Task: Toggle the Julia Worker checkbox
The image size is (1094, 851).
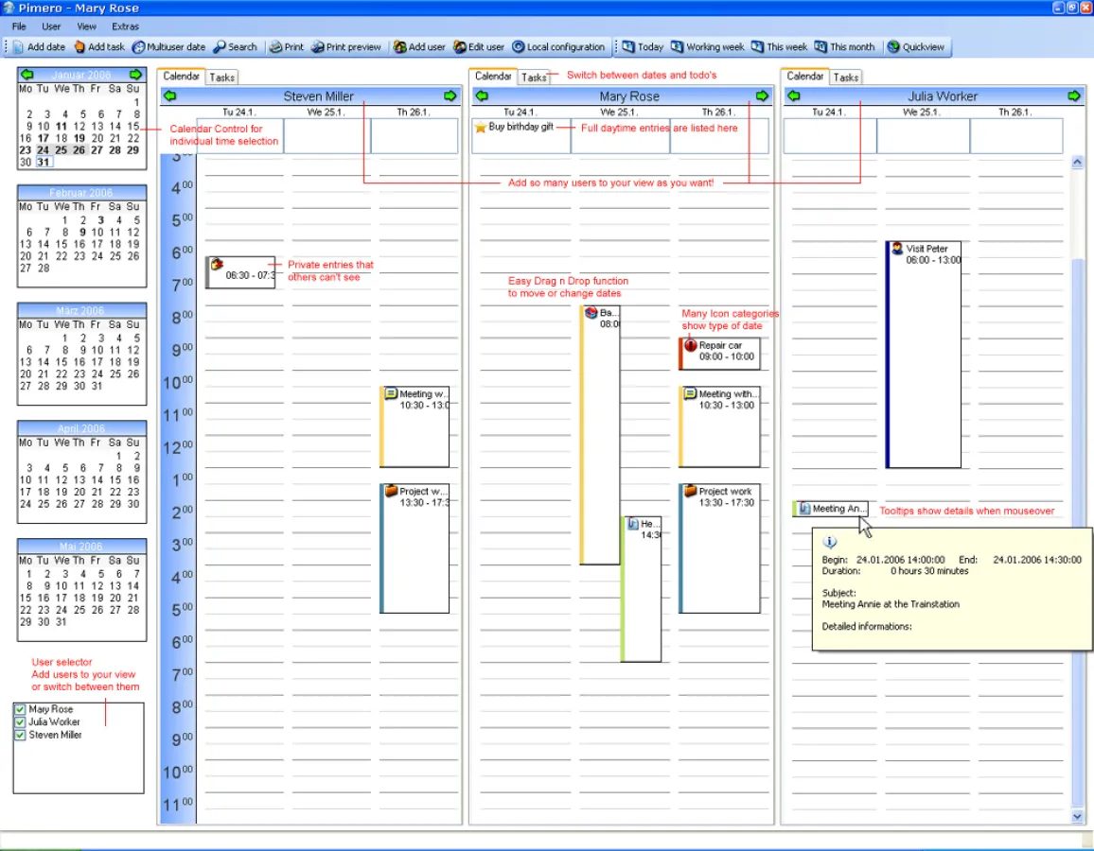Action: tap(20, 722)
